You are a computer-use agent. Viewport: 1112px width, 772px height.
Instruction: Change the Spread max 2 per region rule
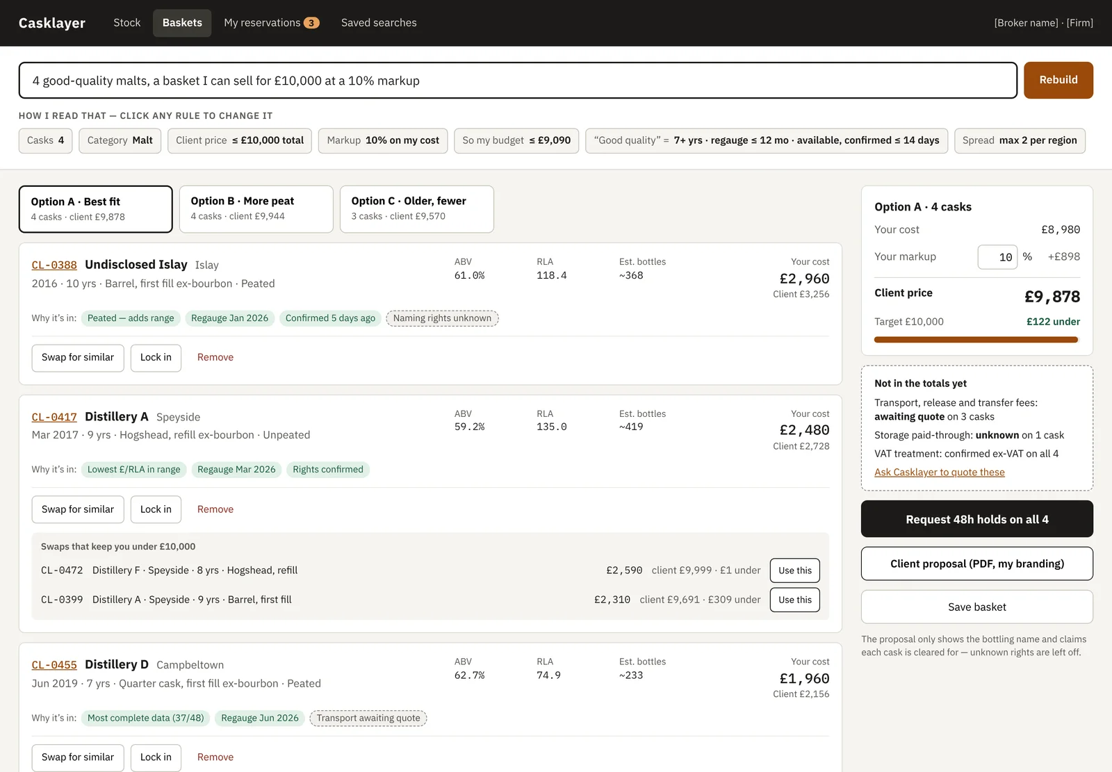pyautogui.click(x=1020, y=140)
